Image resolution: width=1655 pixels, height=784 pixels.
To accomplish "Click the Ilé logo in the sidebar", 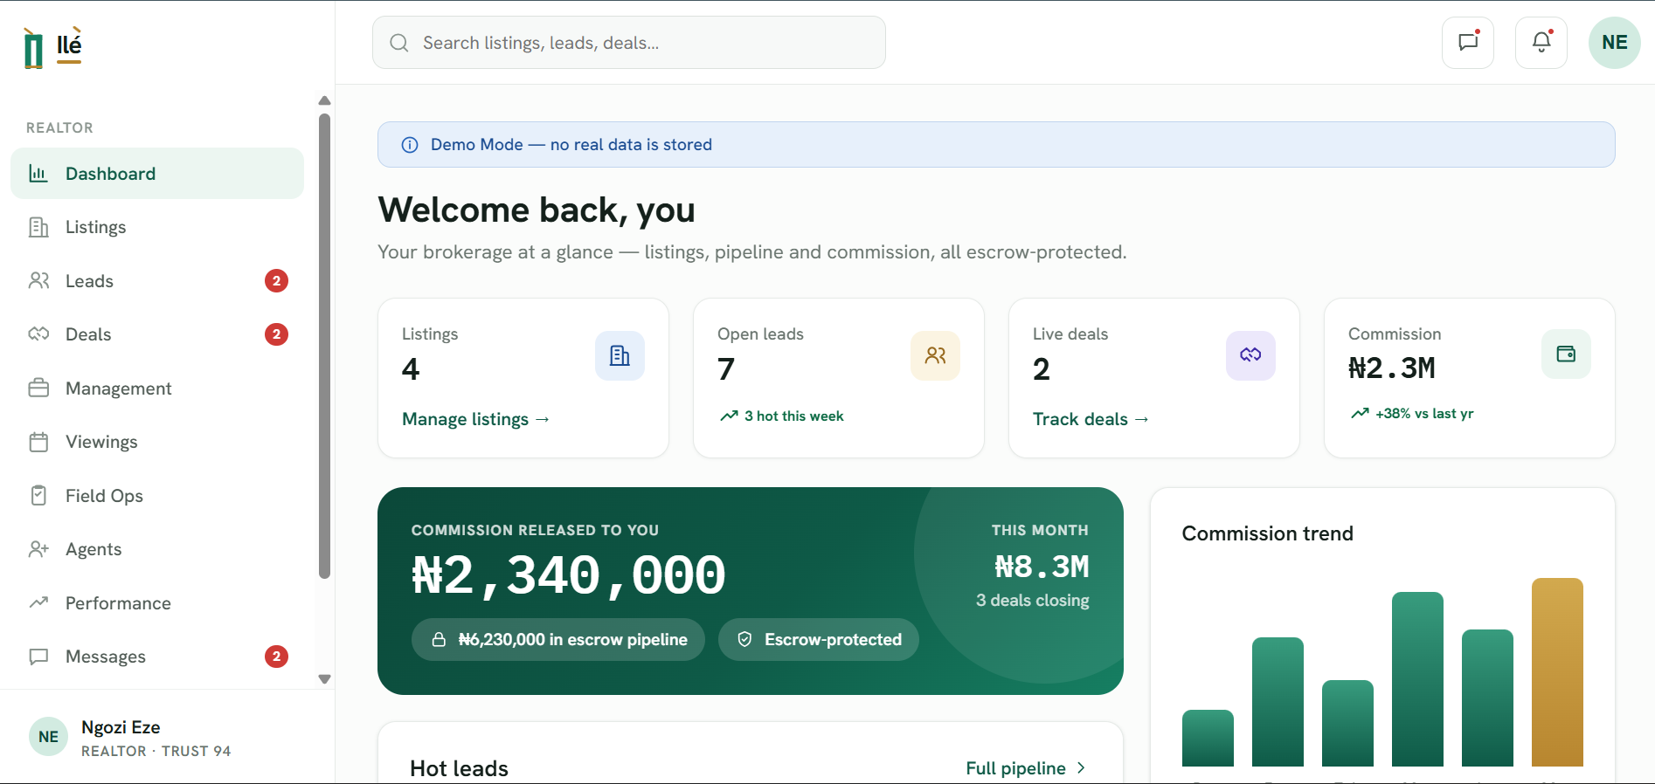I will (x=52, y=47).
